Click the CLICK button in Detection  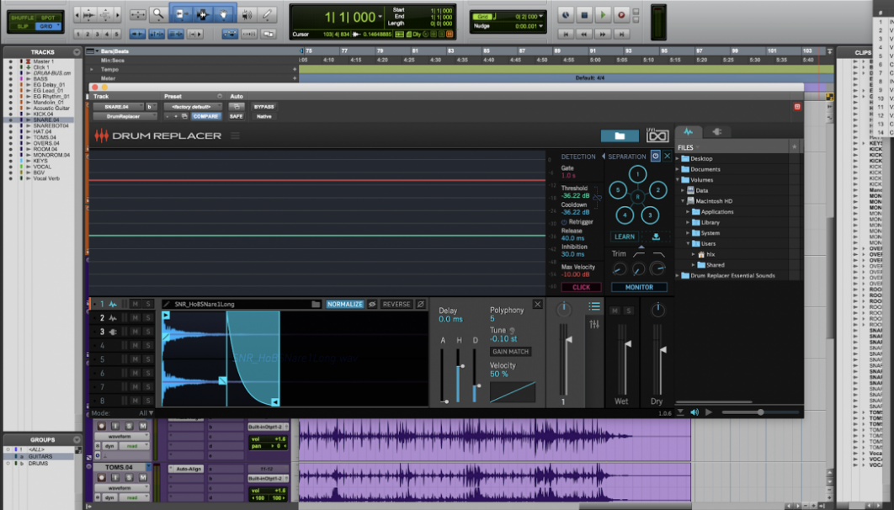click(x=581, y=287)
